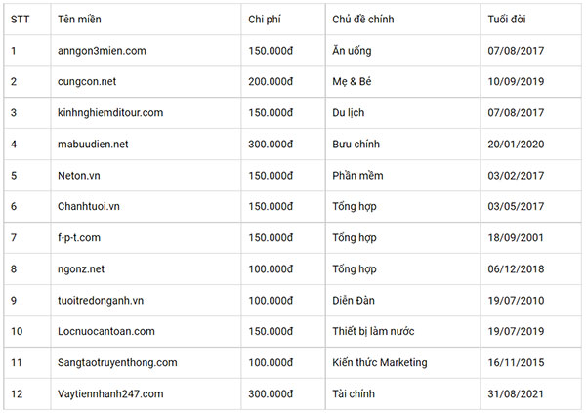
Task: Click the Chi phí column header
Action: [265, 20]
